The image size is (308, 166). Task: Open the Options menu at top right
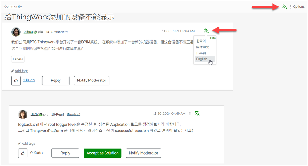point(297,7)
